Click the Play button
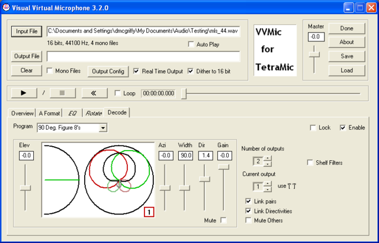This screenshot has height=243, width=379. [x=24, y=93]
